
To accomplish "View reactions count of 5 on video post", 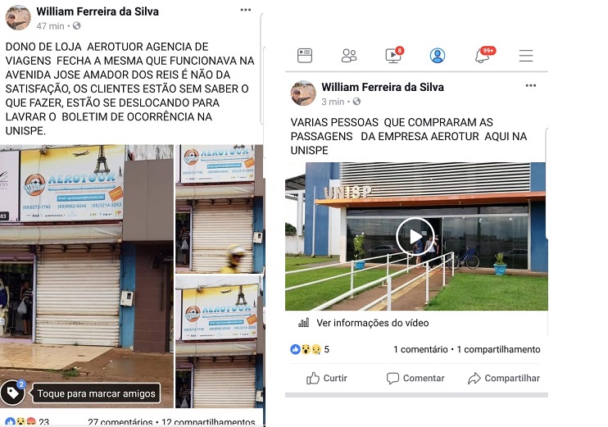I will pos(310,349).
